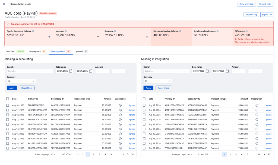Apply filters in Missing in accounting
The image size is (278, 165).
[x=12, y=88]
